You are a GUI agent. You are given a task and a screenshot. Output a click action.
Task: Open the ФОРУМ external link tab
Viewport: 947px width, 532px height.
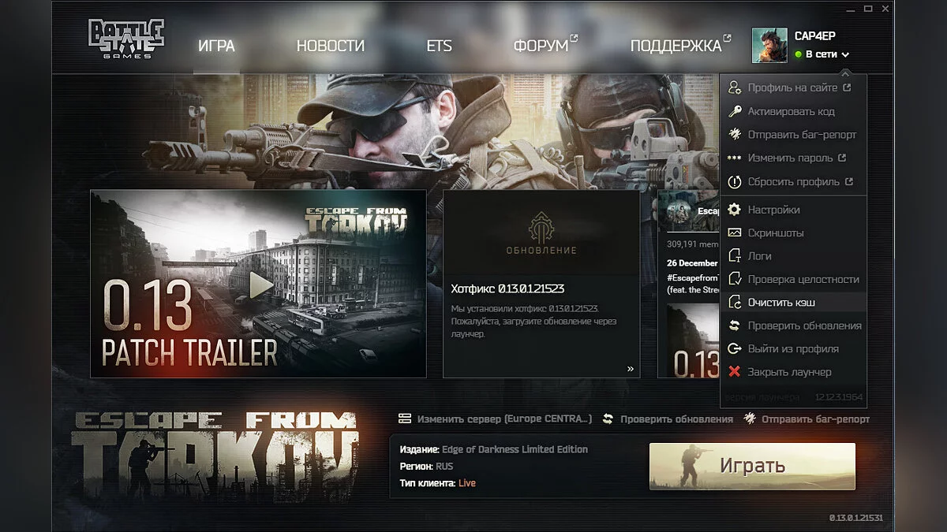(x=541, y=46)
